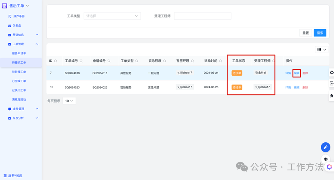Click search icon beside 派单时间 column header
The width and height of the screenshot is (334, 180).
(x=221, y=61)
